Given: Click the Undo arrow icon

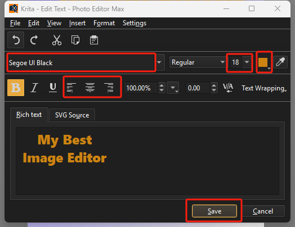Looking at the screenshot, I should click(16, 40).
